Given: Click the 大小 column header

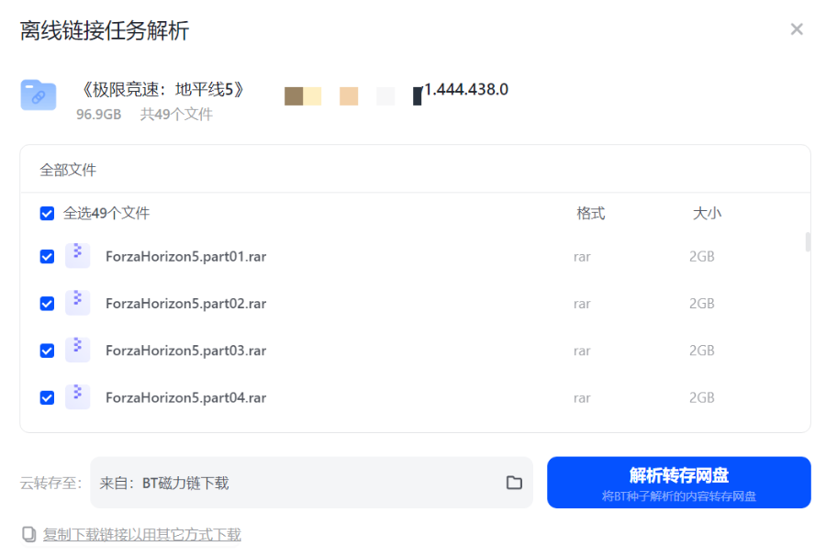Looking at the screenshot, I should 707,213.
